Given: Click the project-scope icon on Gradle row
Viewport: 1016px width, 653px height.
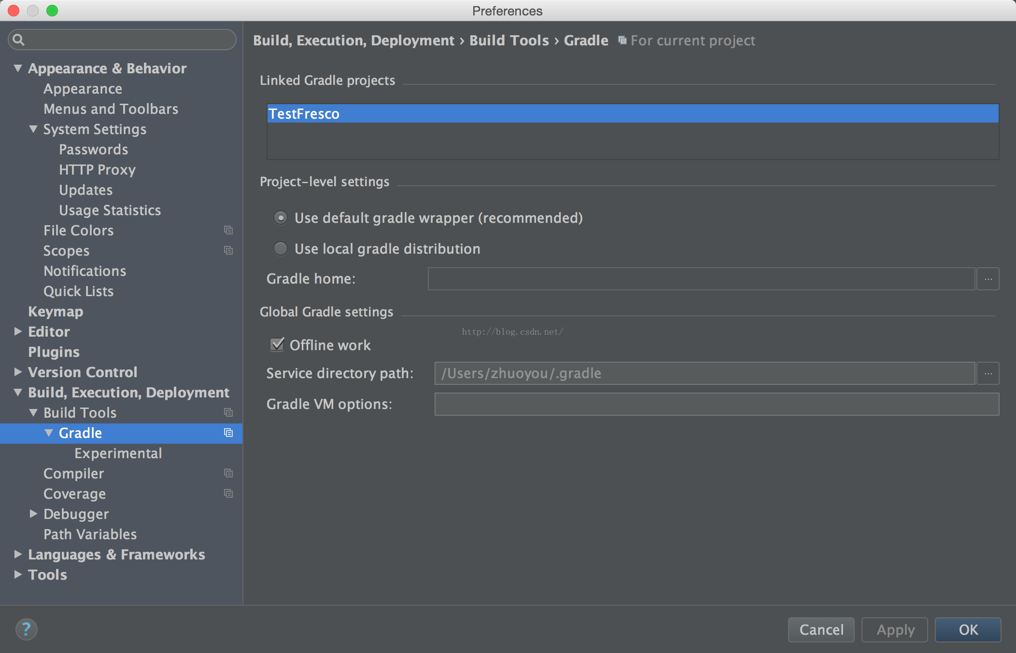Looking at the screenshot, I should click(x=228, y=433).
